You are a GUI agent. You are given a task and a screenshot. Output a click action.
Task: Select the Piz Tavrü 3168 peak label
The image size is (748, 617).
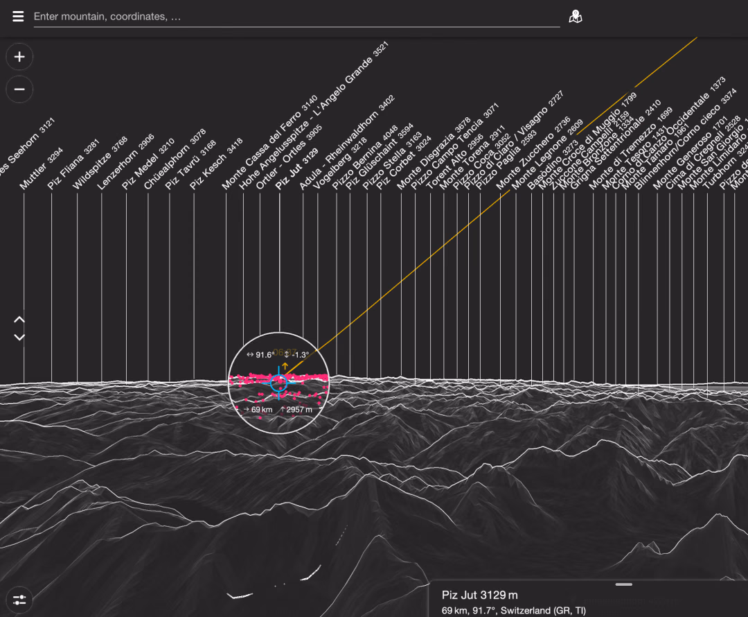[x=191, y=165]
